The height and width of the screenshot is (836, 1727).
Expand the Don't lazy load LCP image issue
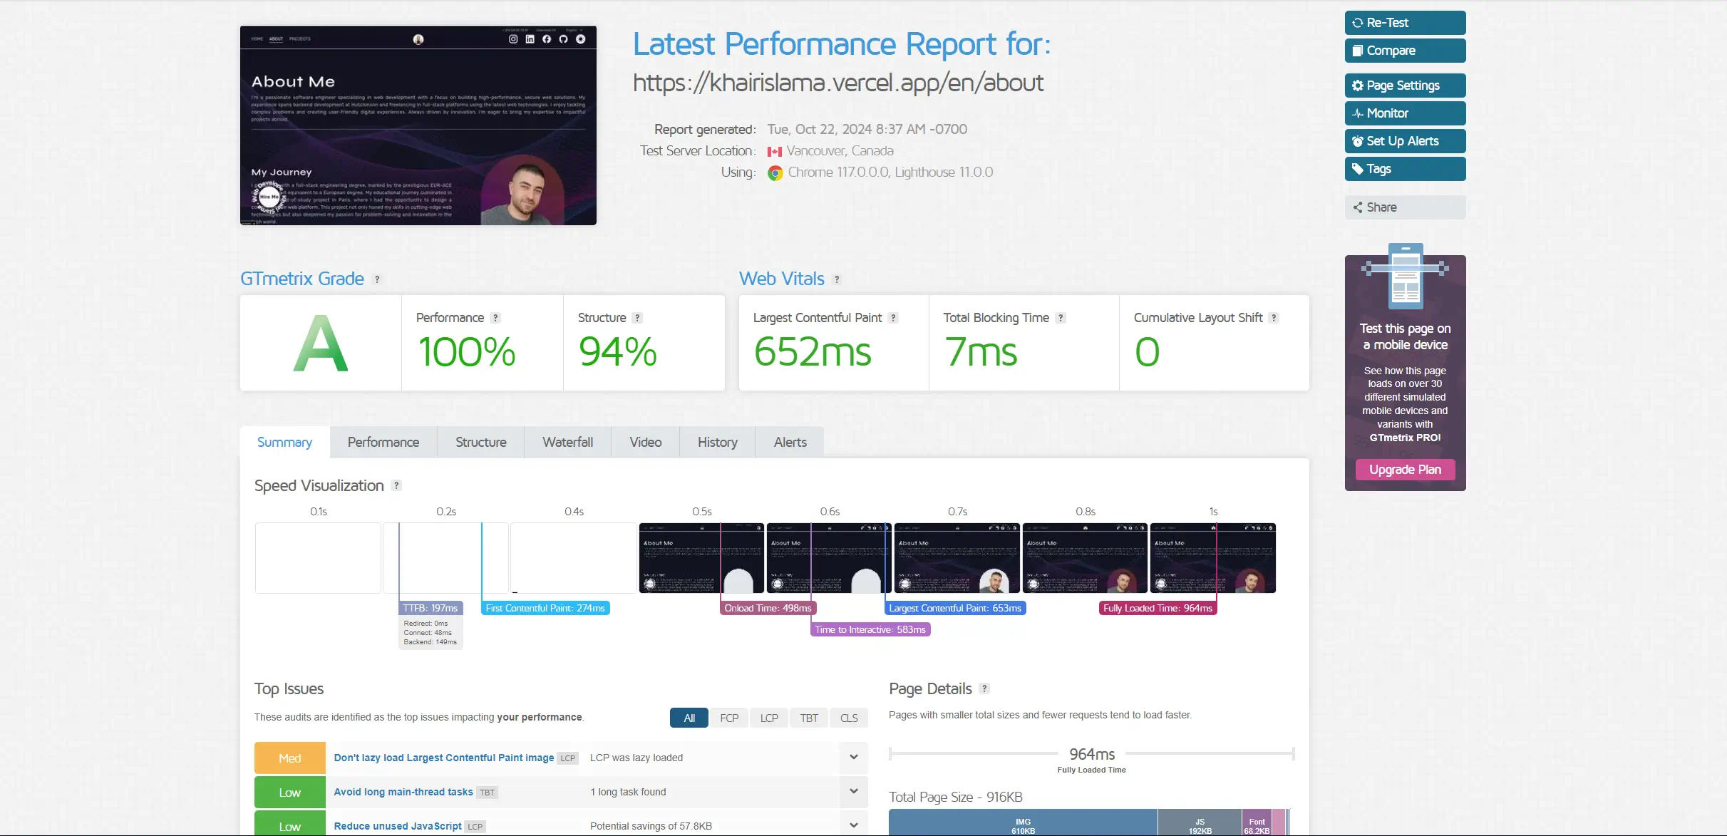tap(853, 758)
